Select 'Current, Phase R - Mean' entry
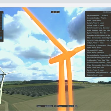Screen dimensions: 111x111 95,70
